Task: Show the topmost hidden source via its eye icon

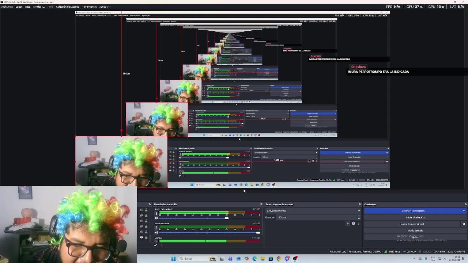Action: pyautogui.click(x=141, y=210)
